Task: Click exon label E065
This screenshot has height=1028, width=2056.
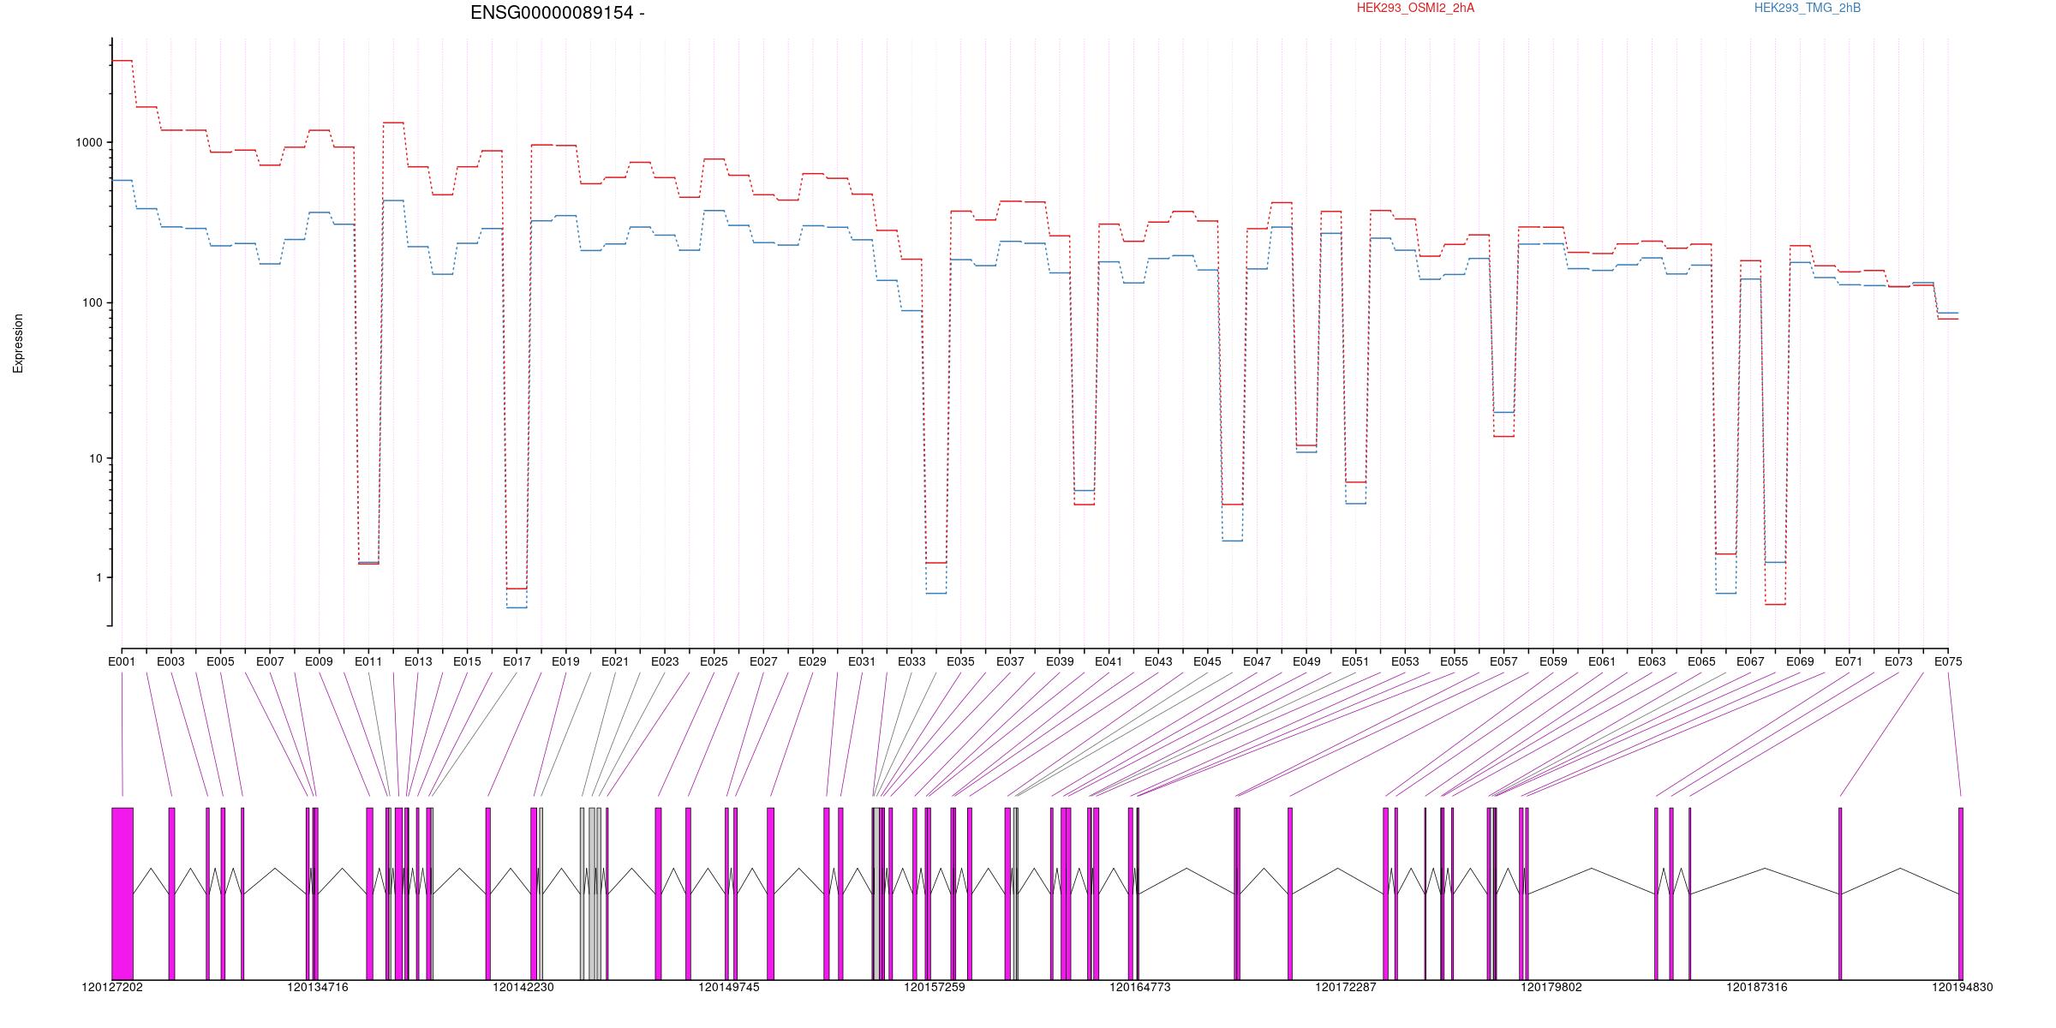Action: coord(1701,661)
